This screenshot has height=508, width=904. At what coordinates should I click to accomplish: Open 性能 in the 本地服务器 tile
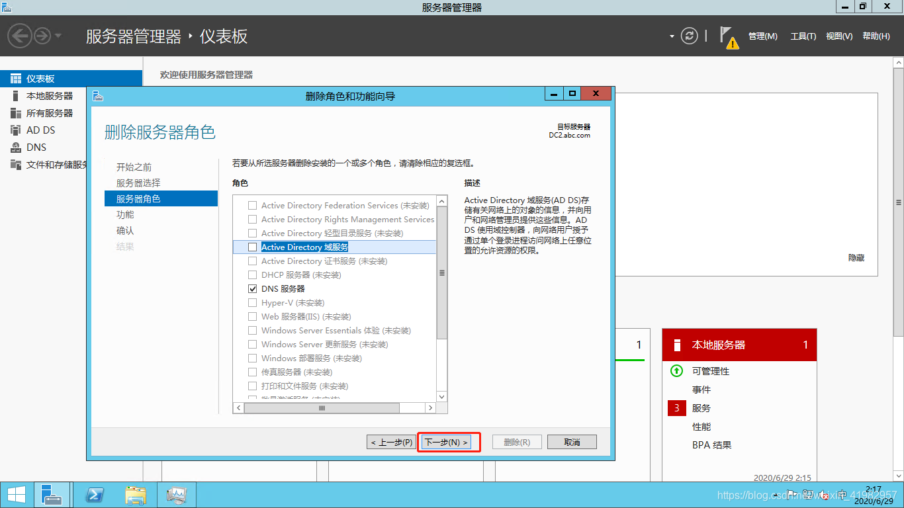(x=701, y=427)
